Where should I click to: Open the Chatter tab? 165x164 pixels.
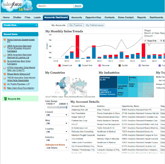coord(17,18)
